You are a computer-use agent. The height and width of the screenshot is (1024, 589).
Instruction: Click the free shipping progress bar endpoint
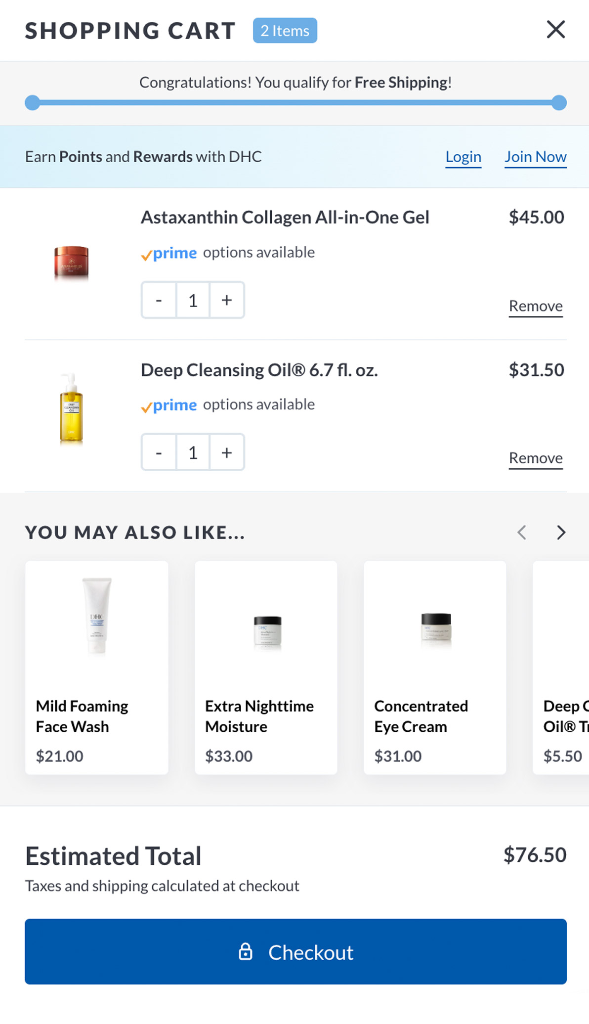[x=559, y=103]
